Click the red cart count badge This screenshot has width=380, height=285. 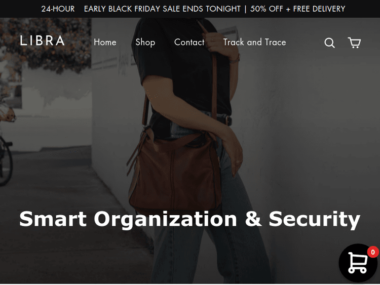(373, 252)
